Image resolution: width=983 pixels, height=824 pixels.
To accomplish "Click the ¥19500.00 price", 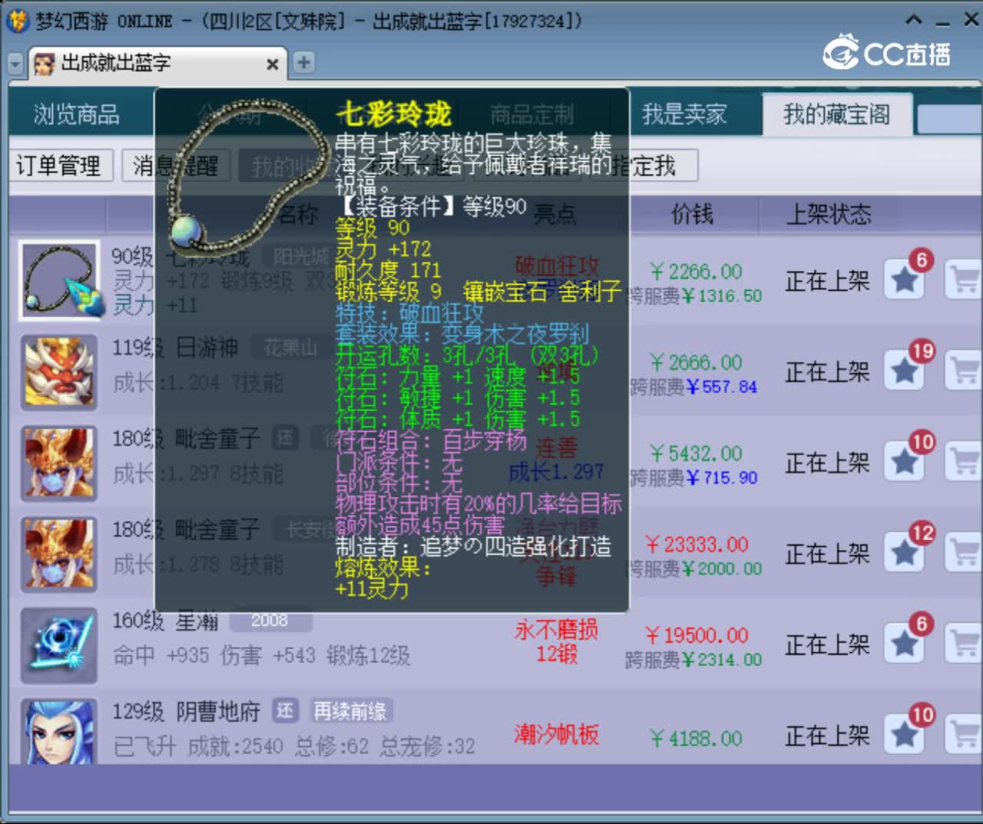I will click(697, 635).
